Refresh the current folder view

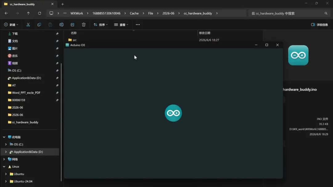[x=39, y=13]
